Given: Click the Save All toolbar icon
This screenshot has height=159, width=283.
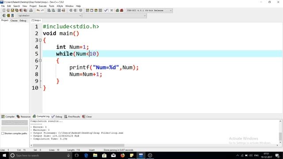Looking at the screenshot, I should pyautogui.click(x=17, y=11).
